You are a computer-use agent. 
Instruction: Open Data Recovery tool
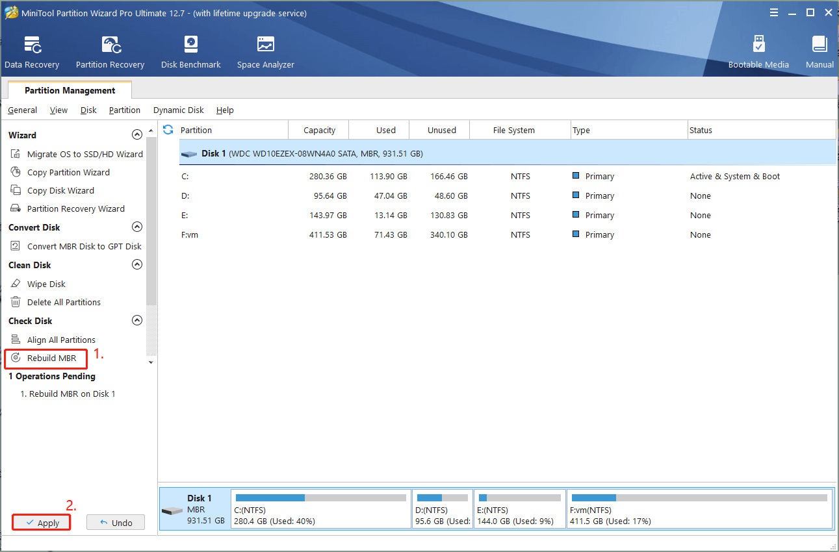click(x=32, y=53)
